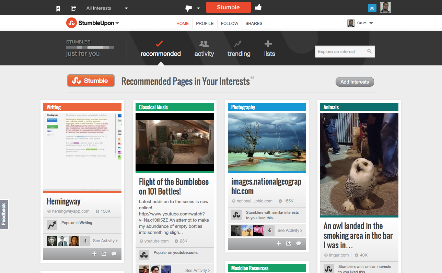
Task: Click youtube.com domain link
Action: point(156,241)
